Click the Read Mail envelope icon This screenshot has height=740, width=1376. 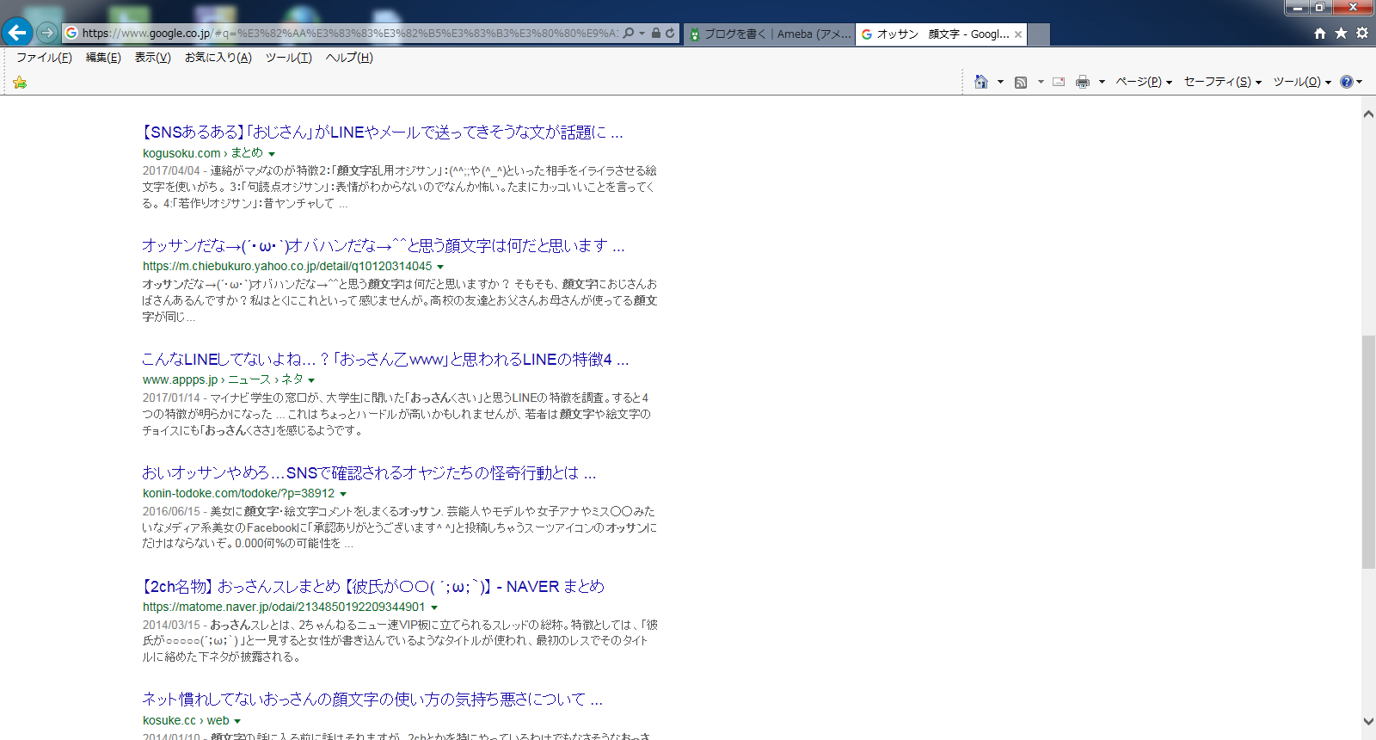(1059, 82)
